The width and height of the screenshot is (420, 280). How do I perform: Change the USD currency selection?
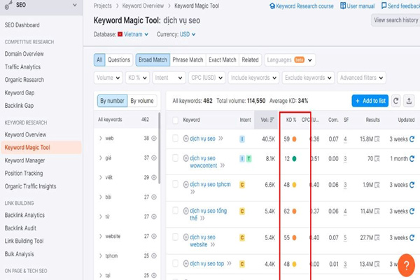pyautogui.click(x=188, y=34)
